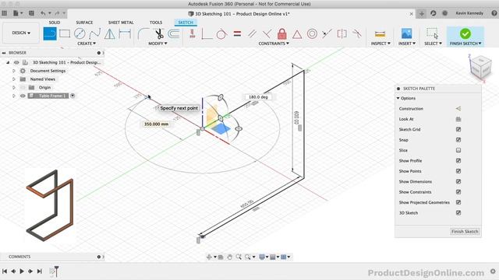Select the Polygon triangle tool in Create
The height and width of the screenshot is (280, 499).
pos(110,33)
